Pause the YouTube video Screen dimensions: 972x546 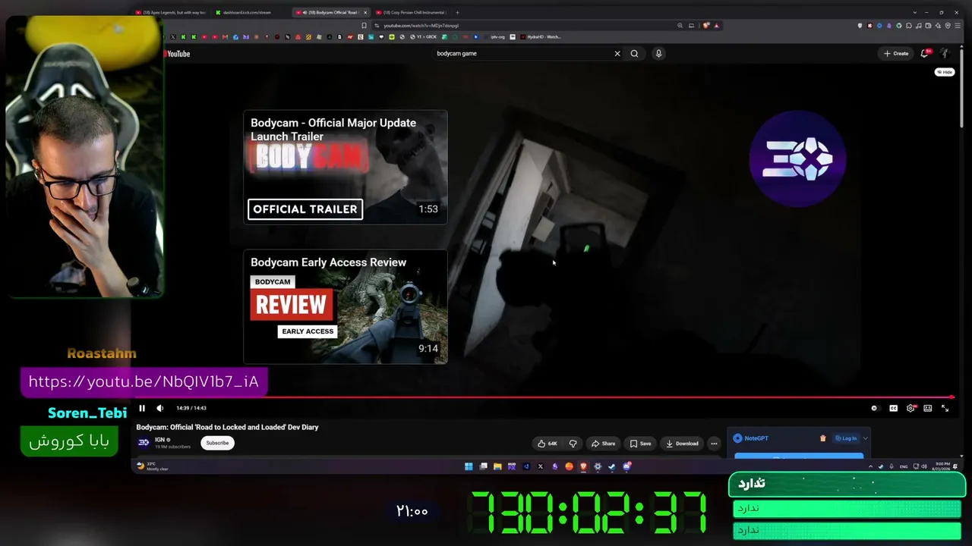tap(142, 408)
